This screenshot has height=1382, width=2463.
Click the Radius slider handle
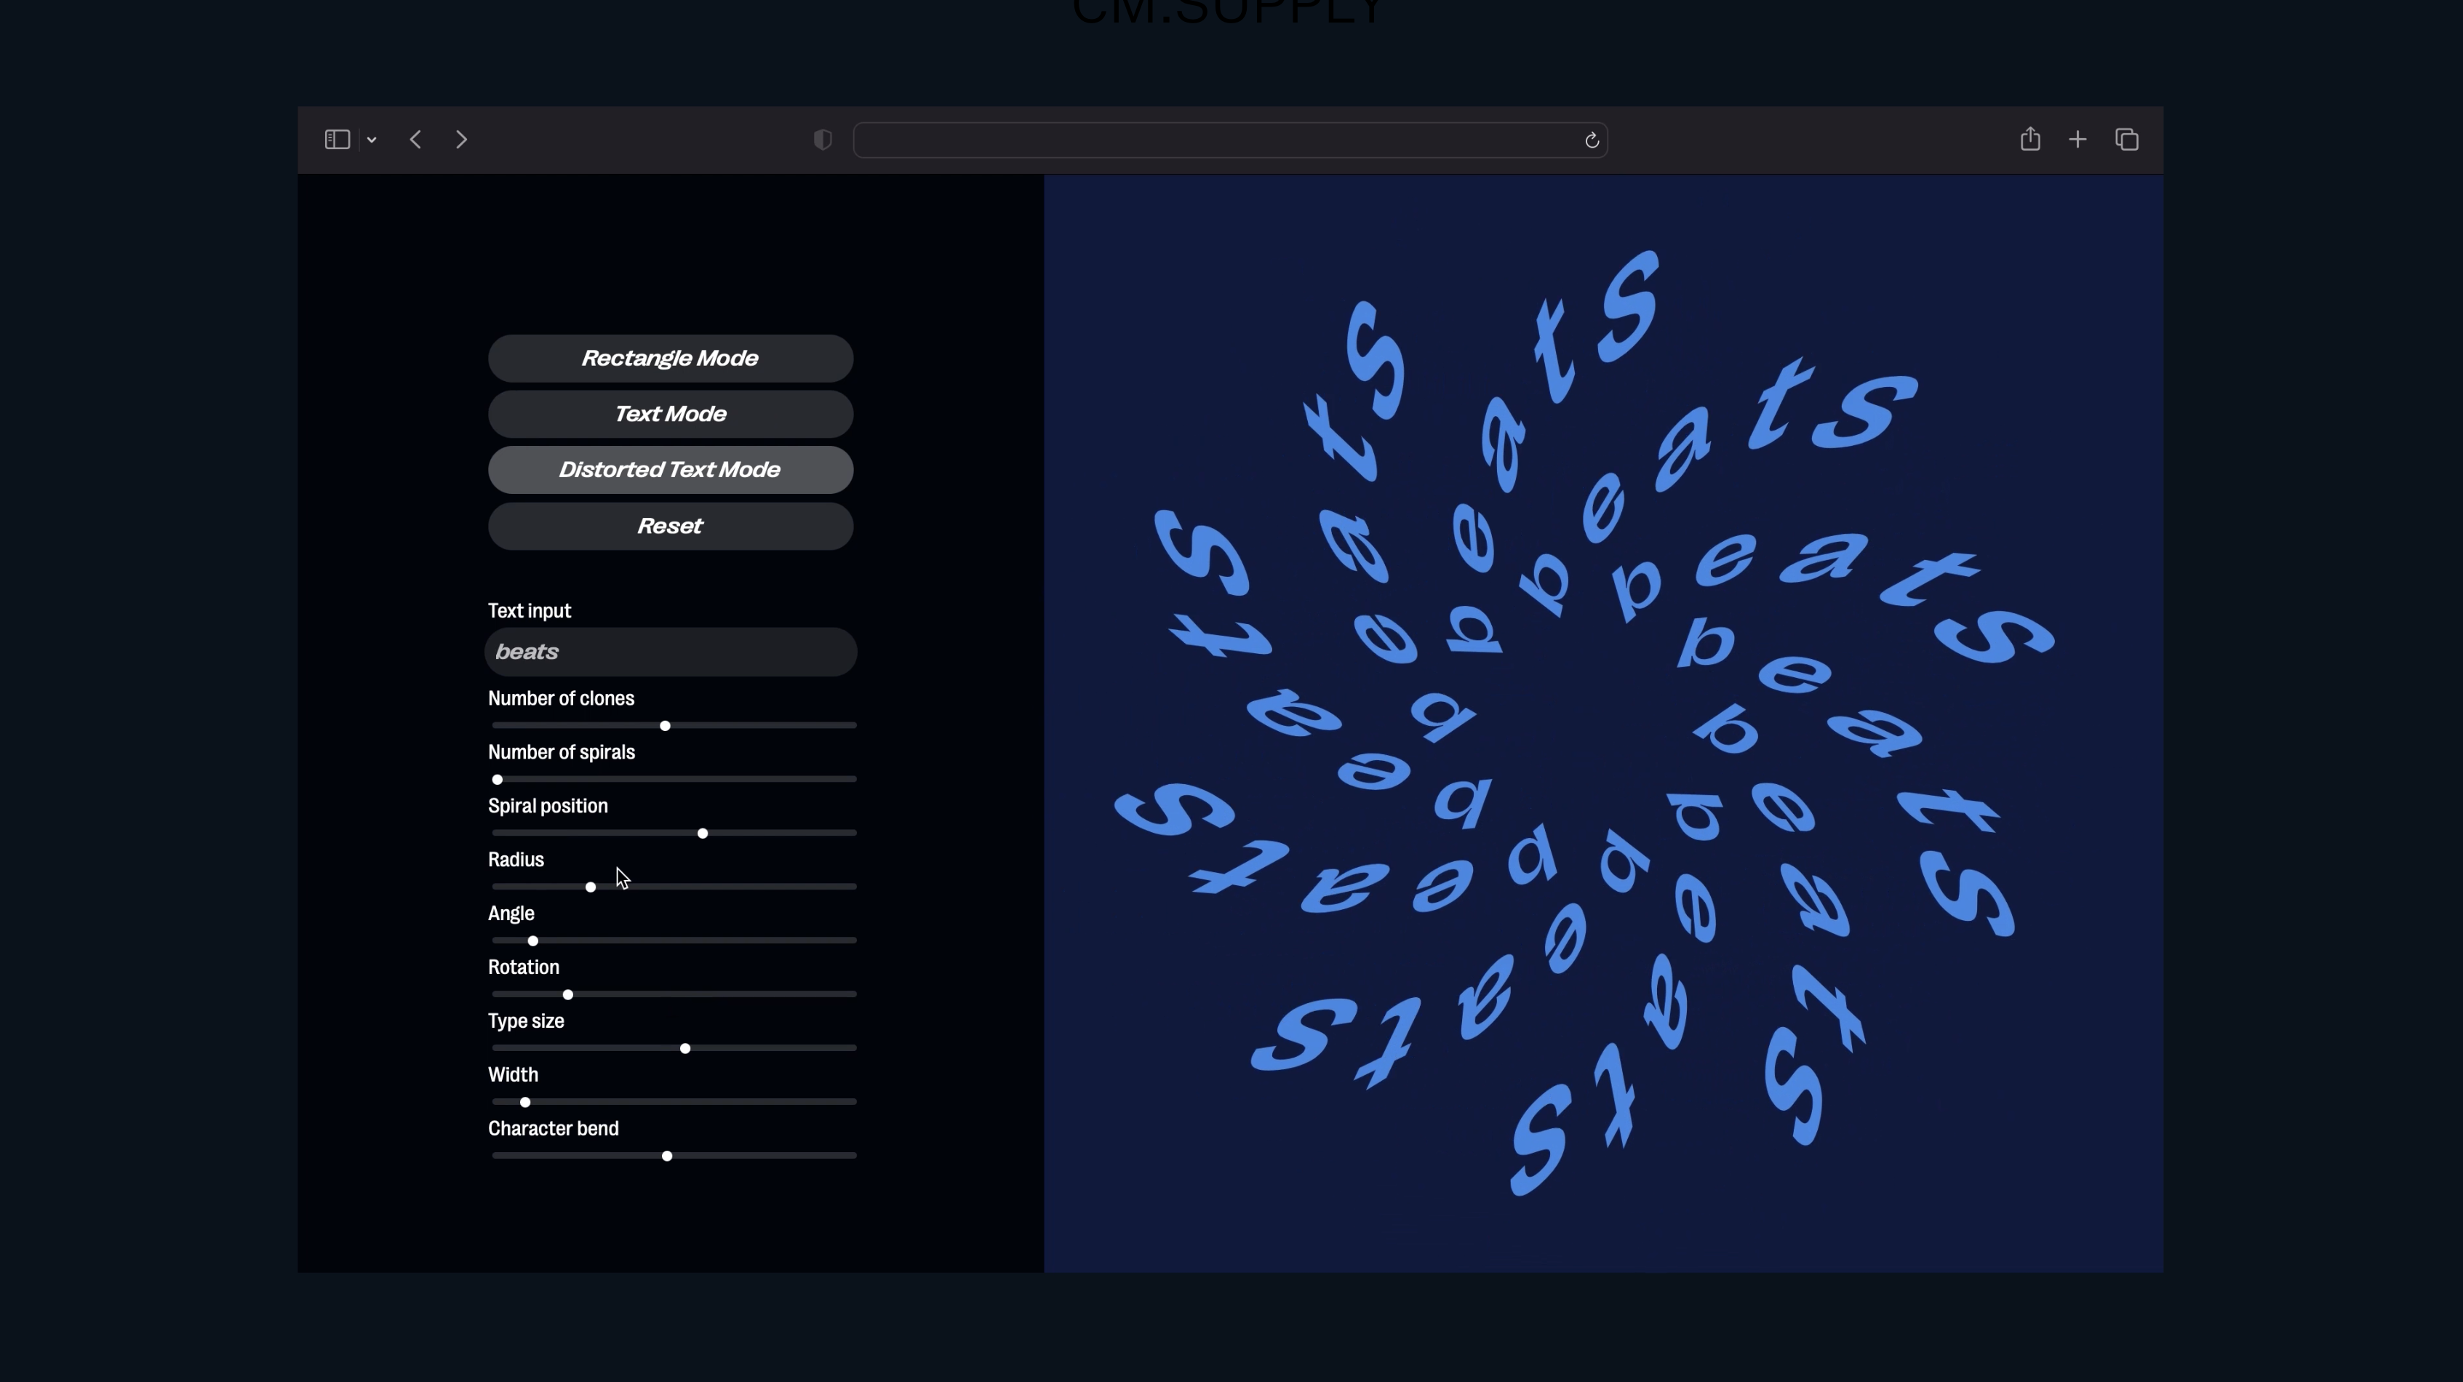click(591, 887)
